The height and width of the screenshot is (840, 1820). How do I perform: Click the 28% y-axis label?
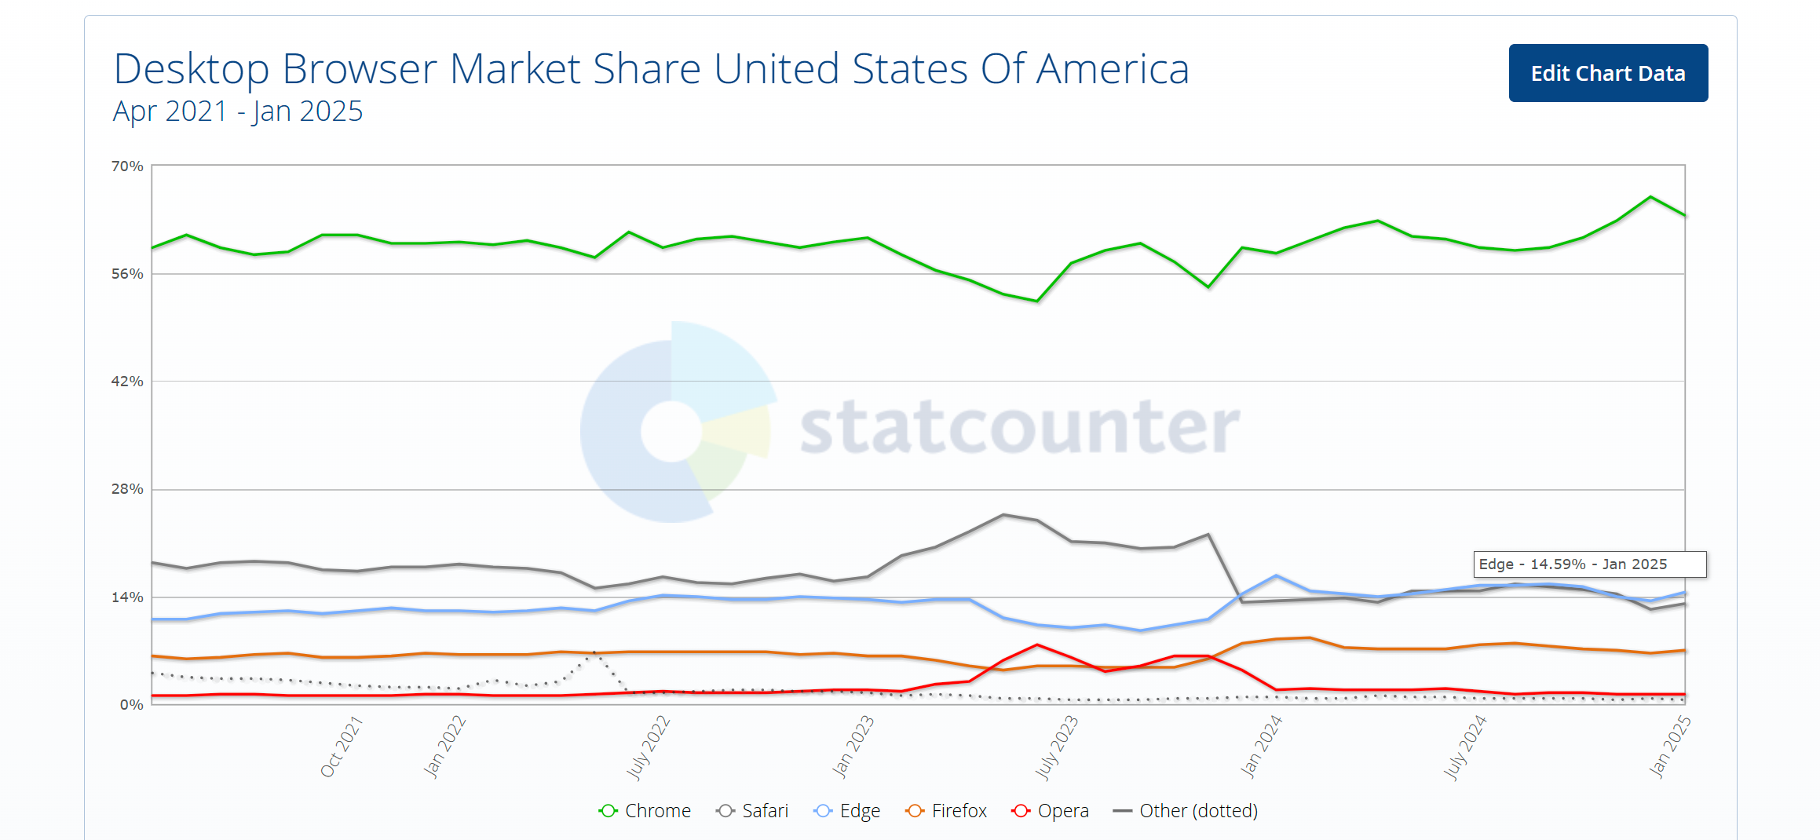pyautogui.click(x=127, y=489)
